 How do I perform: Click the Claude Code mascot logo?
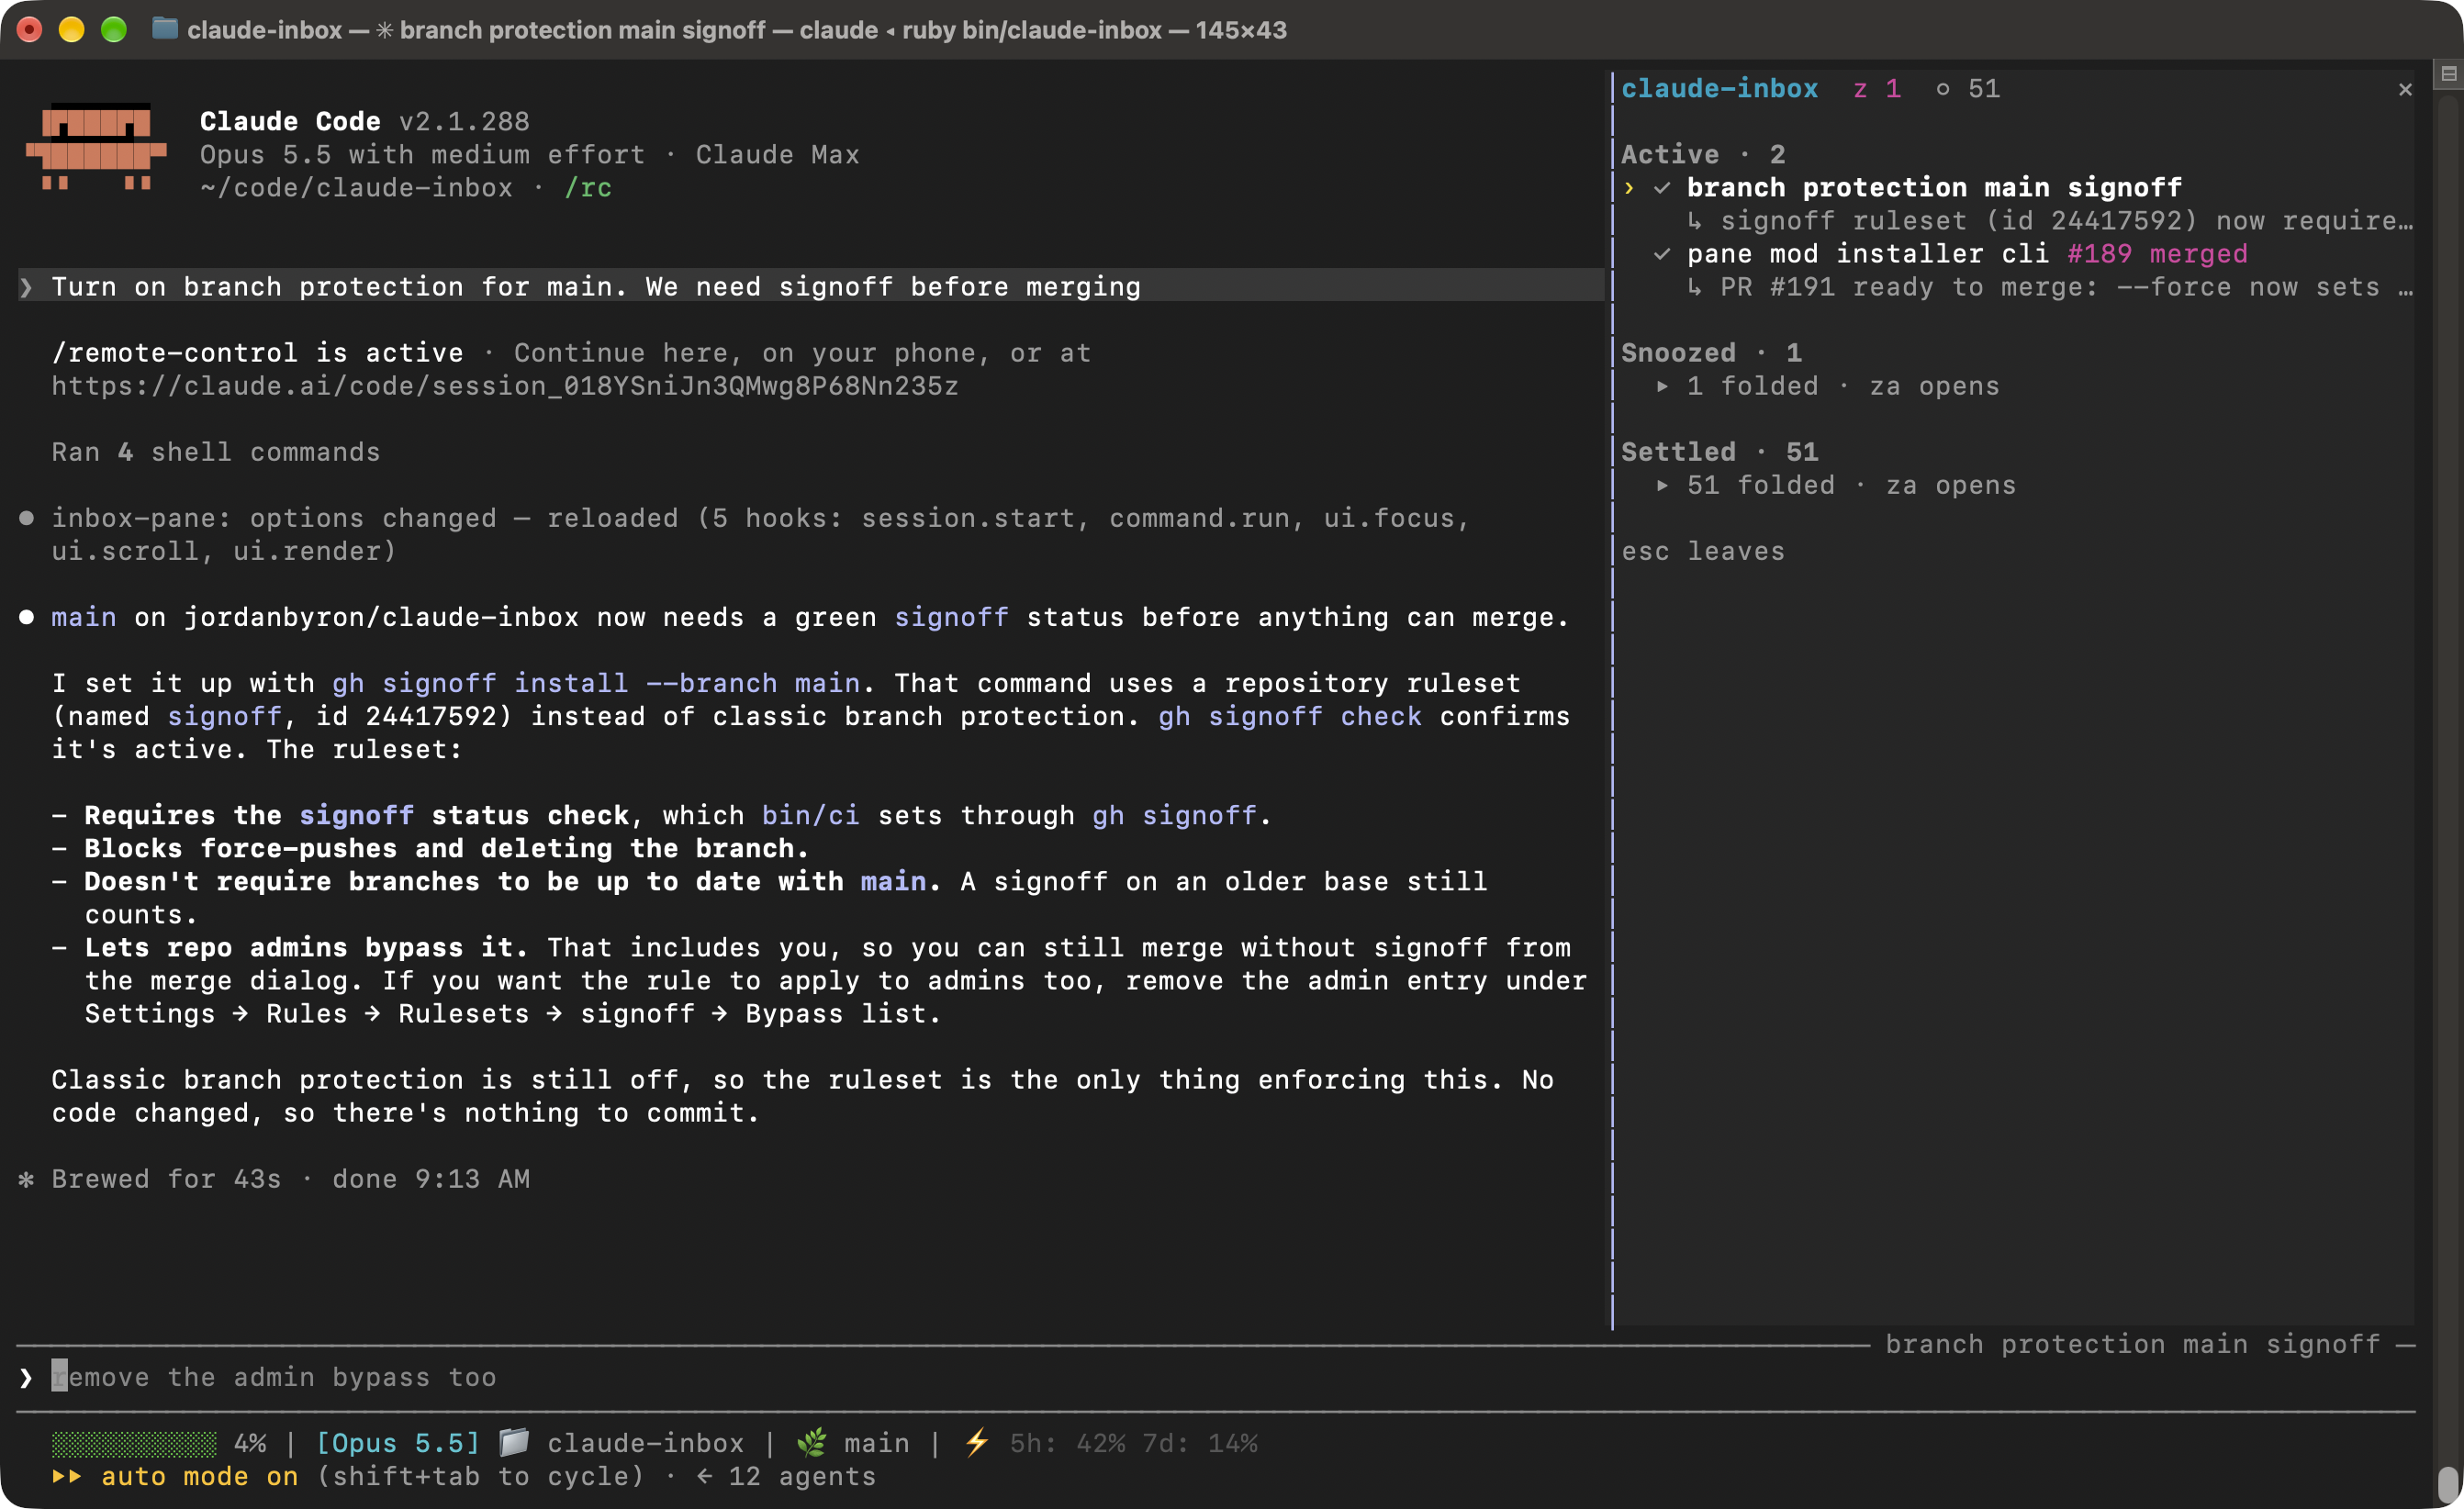pos(96,147)
